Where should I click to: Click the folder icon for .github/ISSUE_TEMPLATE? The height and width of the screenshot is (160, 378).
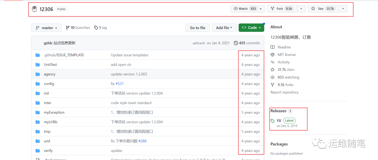click(x=37, y=55)
